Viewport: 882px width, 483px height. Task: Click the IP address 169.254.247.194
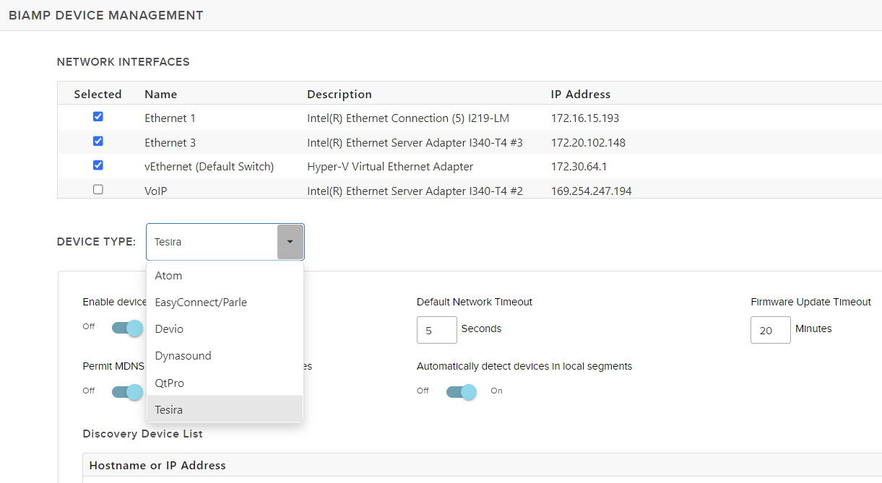592,191
